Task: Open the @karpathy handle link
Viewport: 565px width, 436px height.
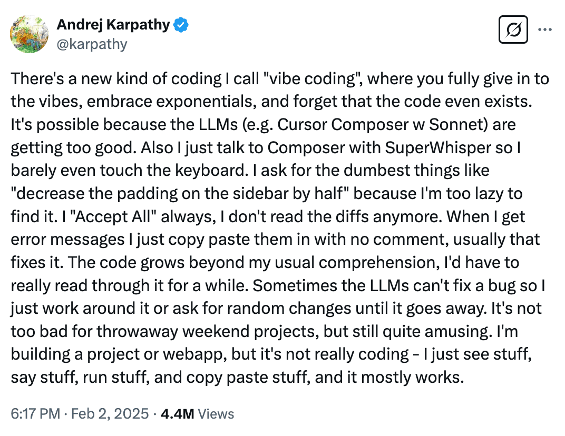Action: pyautogui.click(x=92, y=44)
